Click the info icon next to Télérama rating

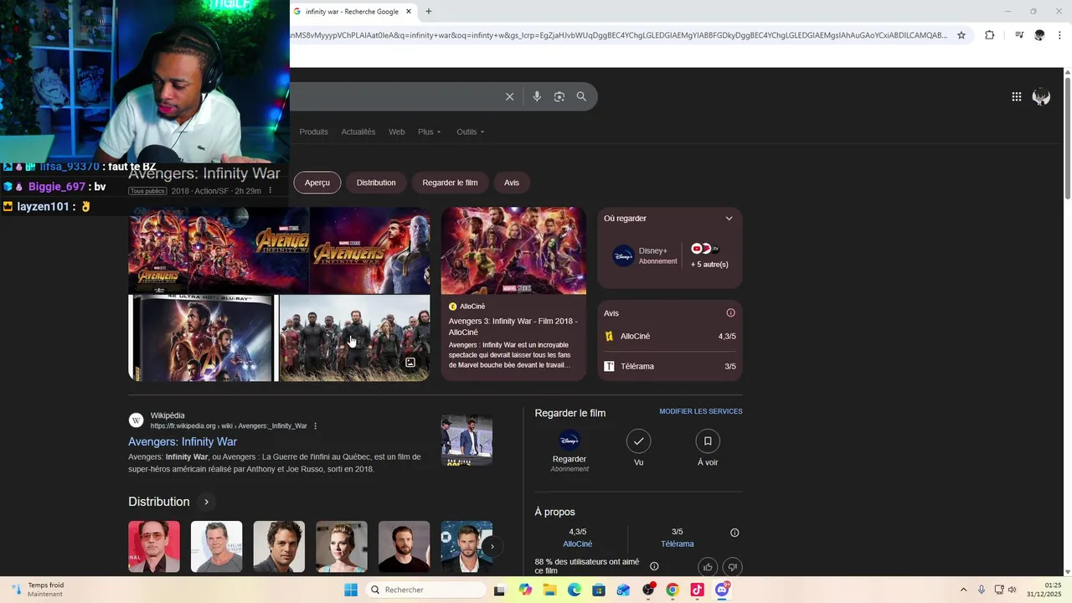(734, 533)
